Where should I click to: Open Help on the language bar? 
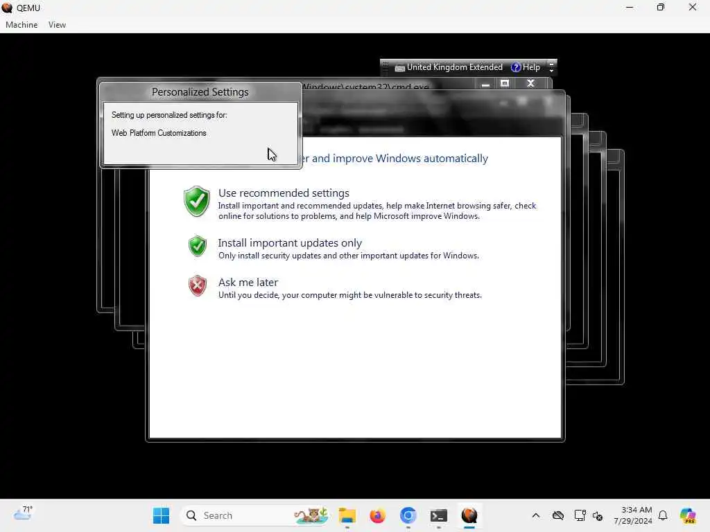531,67
